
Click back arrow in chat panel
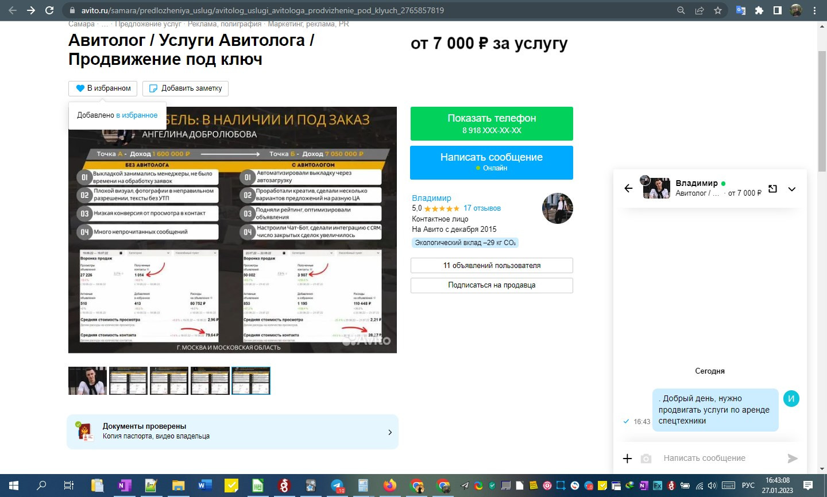tap(628, 188)
